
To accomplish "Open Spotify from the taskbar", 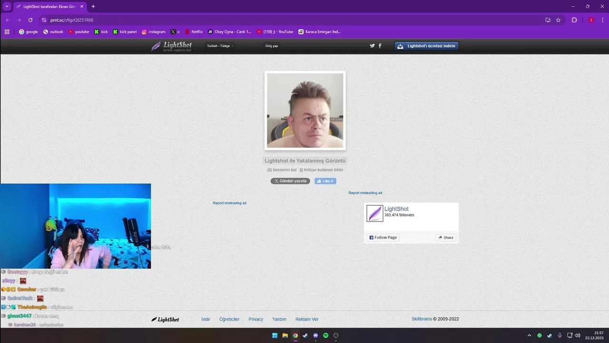I will [x=326, y=335].
